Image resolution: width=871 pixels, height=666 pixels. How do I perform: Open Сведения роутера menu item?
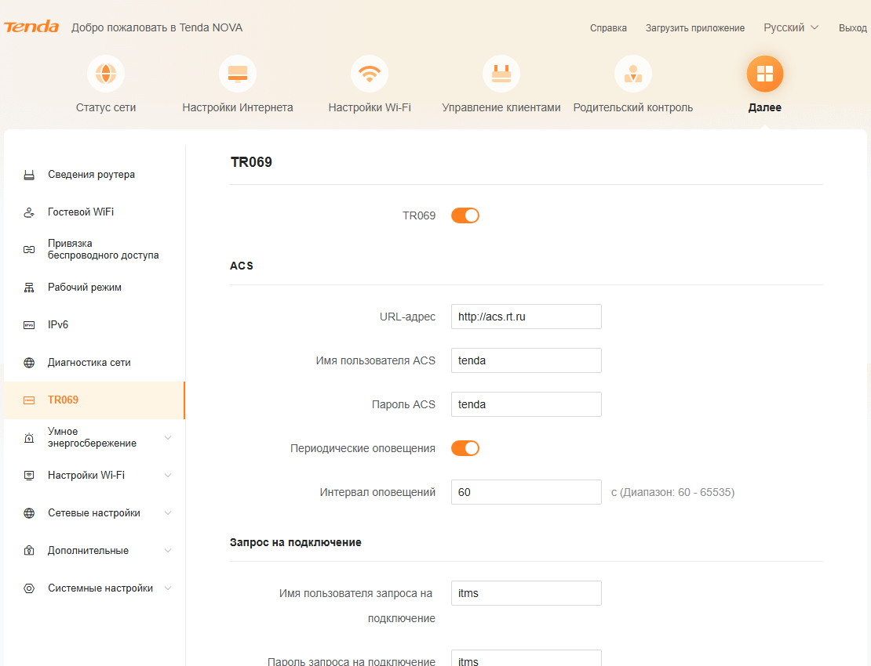[x=94, y=175]
